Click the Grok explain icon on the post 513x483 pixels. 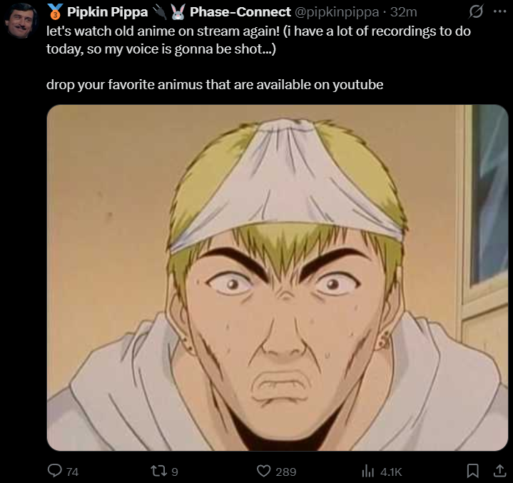(476, 12)
